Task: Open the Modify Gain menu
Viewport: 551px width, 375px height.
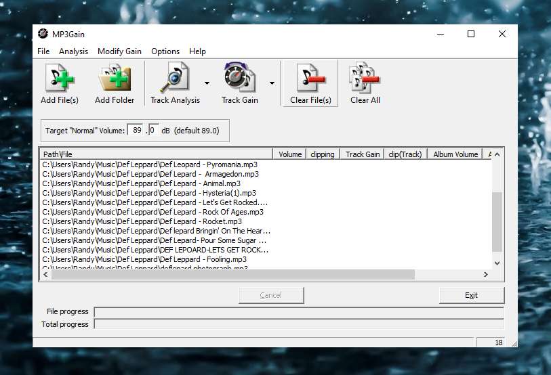Action: pos(119,51)
